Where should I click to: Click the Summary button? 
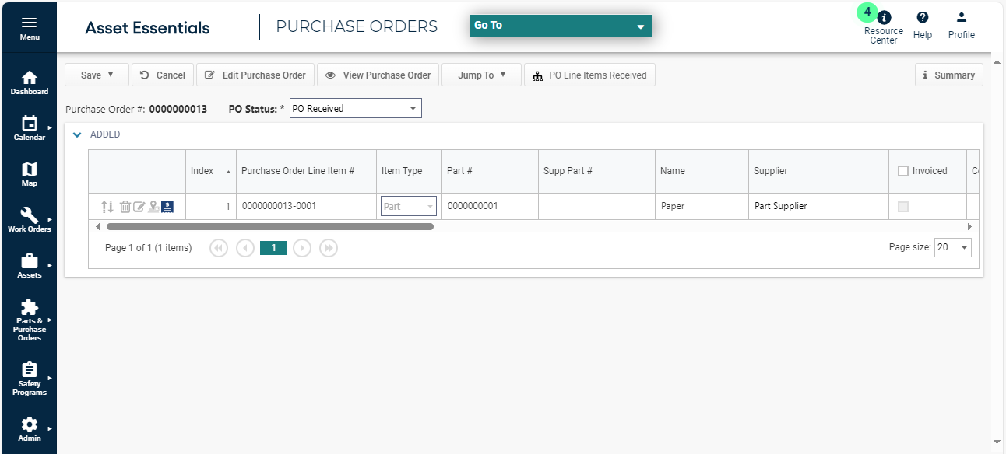[949, 75]
